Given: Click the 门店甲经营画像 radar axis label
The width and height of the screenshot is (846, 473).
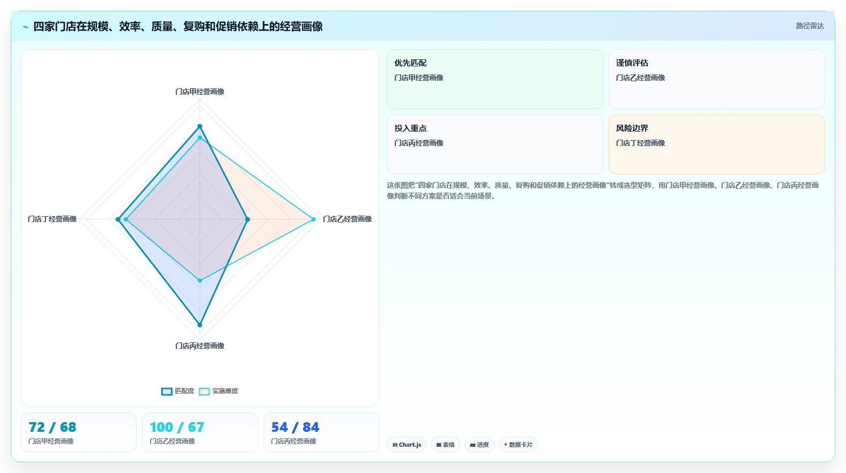Looking at the screenshot, I should 200,92.
